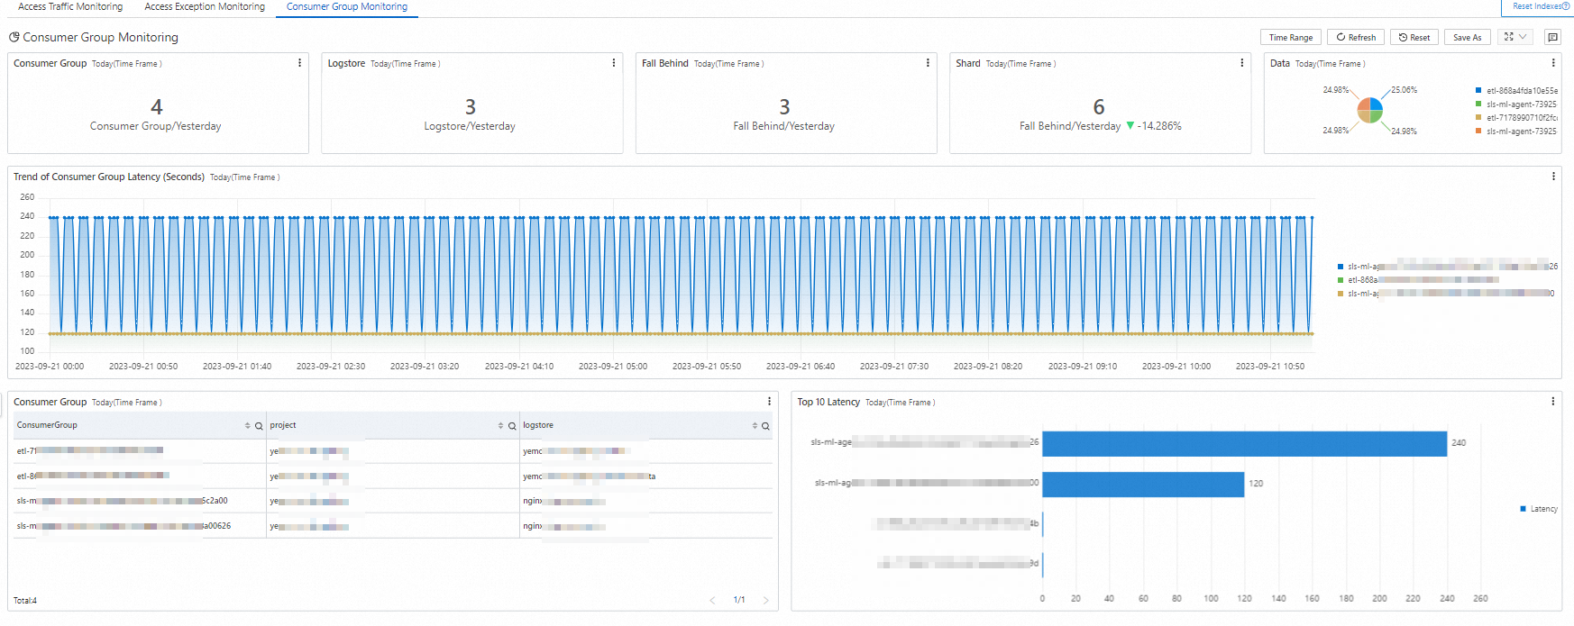Image resolution: width=1574 pixels, height=626 pixels.
Task: Sort the logstore column
Action: click(x=755, y=426)
